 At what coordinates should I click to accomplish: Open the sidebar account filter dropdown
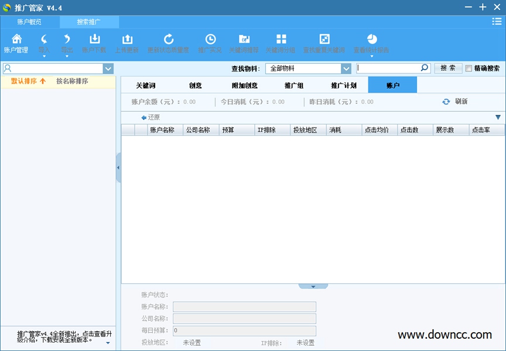pyautogui.click(x=108, y=68)
